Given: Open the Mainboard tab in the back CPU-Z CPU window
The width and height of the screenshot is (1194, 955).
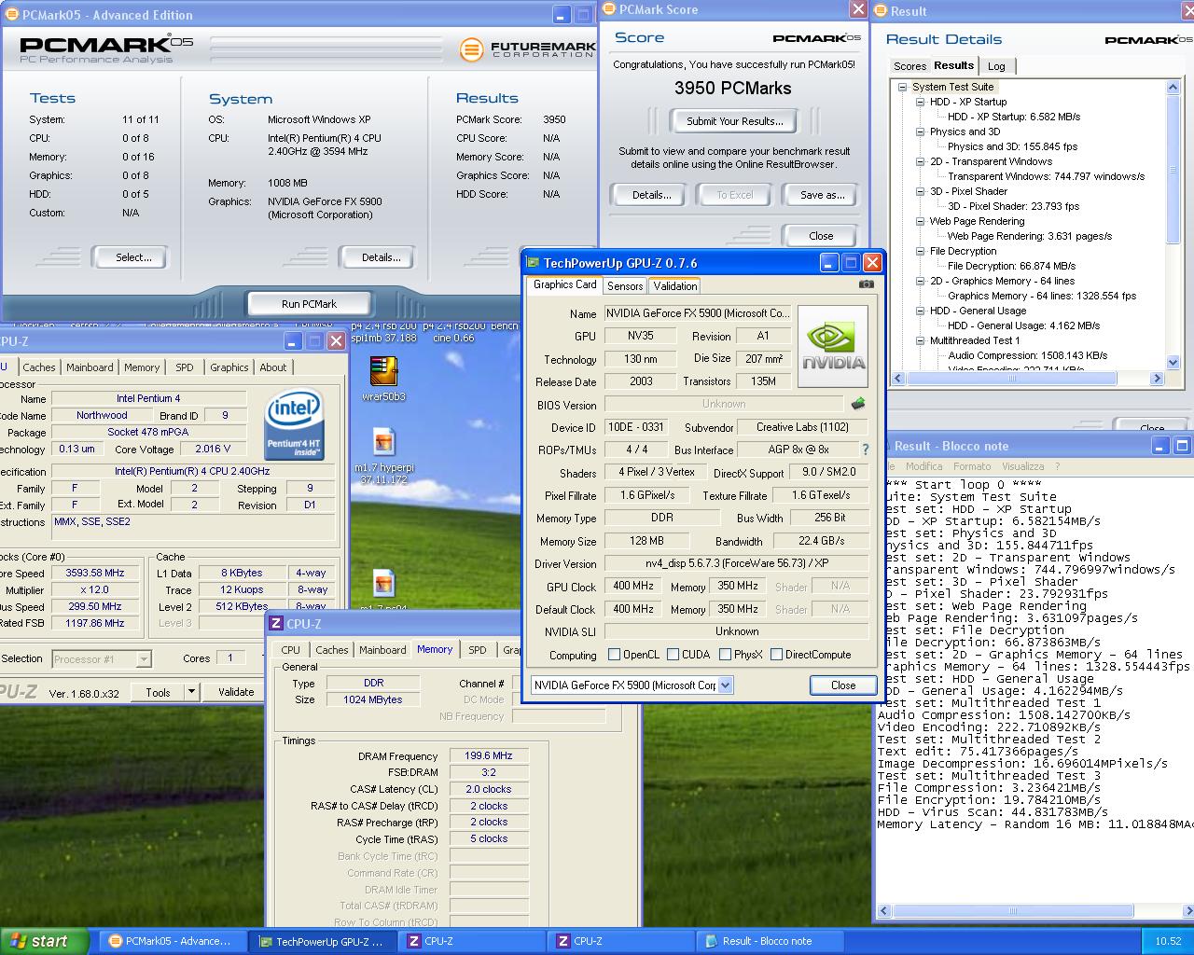Looking at the screenshot, I should (x=90, y=367).
